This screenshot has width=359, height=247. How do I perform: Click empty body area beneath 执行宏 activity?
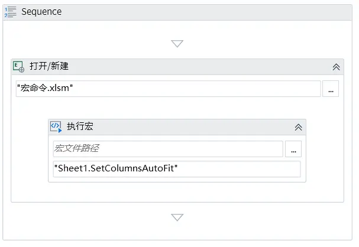coord(177,192)
